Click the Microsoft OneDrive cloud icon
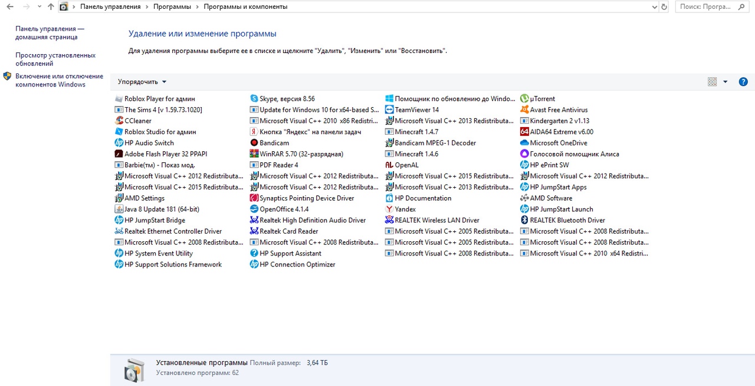 click(524, 143)
